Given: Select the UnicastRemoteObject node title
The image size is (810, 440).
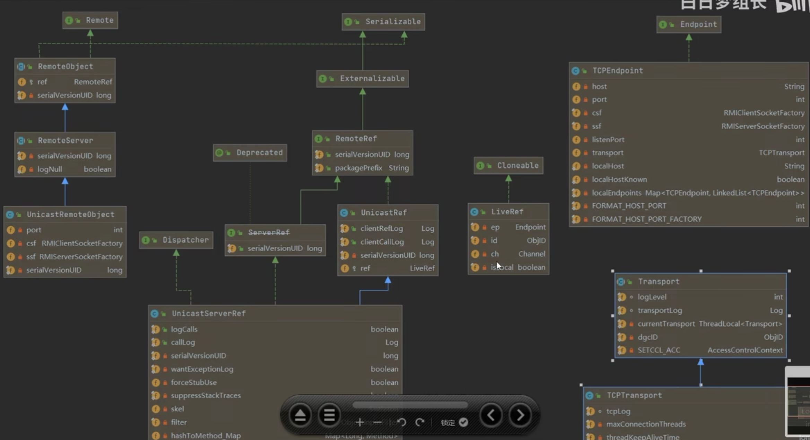Looking at the screenshot, I should pyautogui.click(x=71, y=214).
